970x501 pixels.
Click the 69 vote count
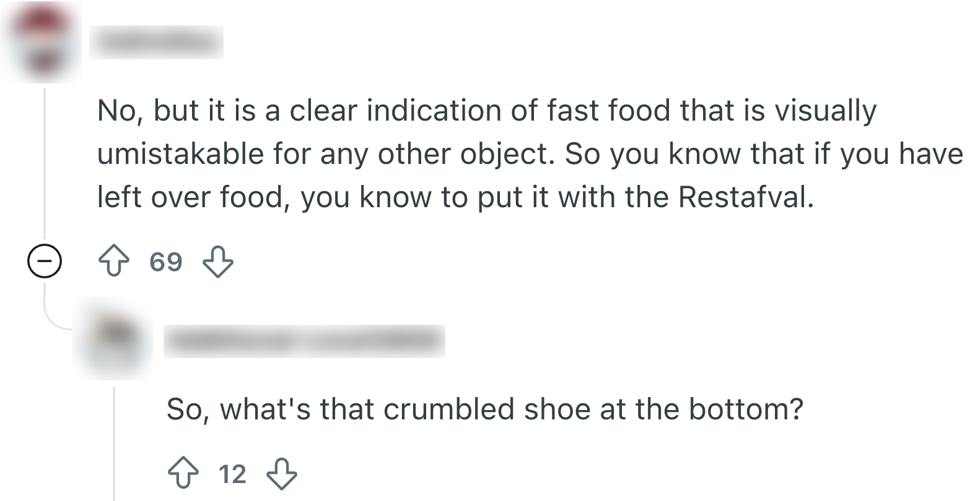click(166, 262)
